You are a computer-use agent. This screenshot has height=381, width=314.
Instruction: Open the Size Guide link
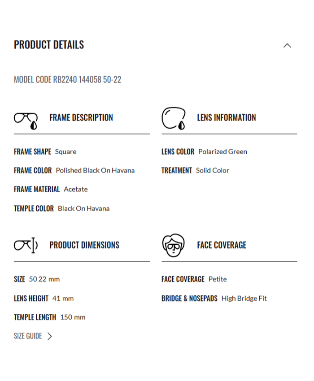28,336
